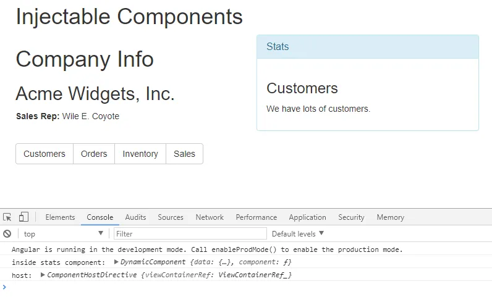Click the Customers button

point(45,154)
